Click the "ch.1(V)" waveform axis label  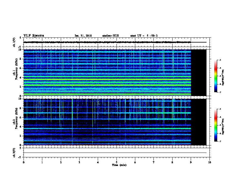pyautogui.click(x=14, y=42)
